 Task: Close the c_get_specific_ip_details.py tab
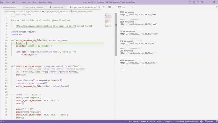click(x=99, y=7)
